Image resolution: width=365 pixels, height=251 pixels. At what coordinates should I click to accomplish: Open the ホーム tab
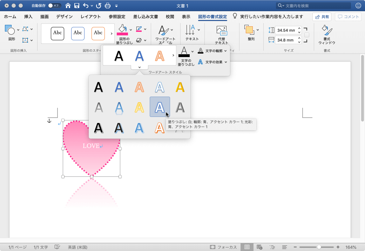coord(10,16)
